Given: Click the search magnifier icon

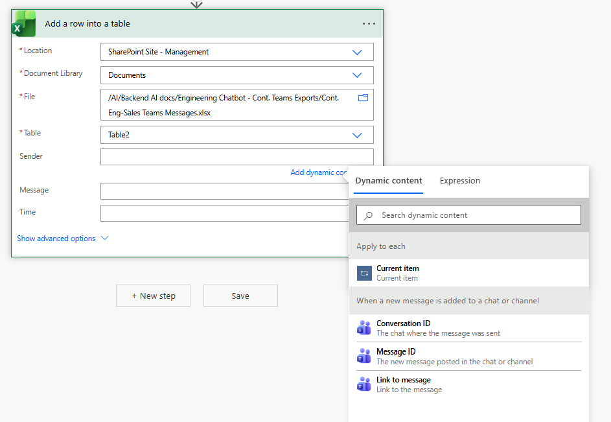Looking at the screenshot, I should point(368,215).
